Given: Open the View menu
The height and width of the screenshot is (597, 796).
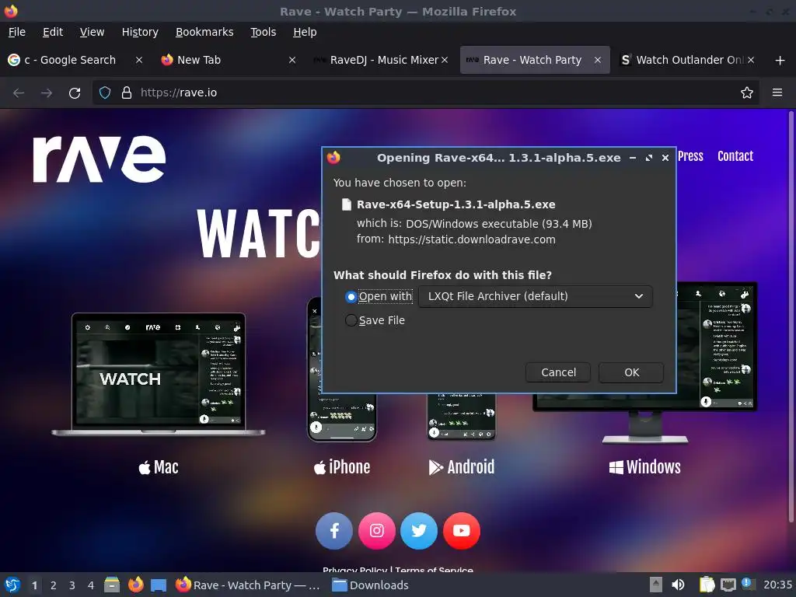Looking at the screenshot, I should 92,32.
